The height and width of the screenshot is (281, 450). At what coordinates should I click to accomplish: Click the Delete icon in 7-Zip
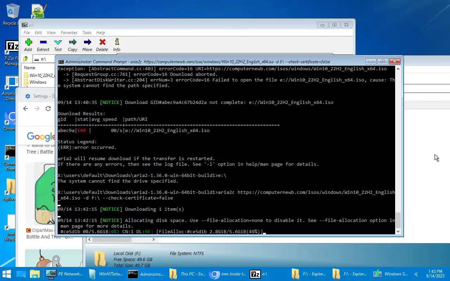102,45
